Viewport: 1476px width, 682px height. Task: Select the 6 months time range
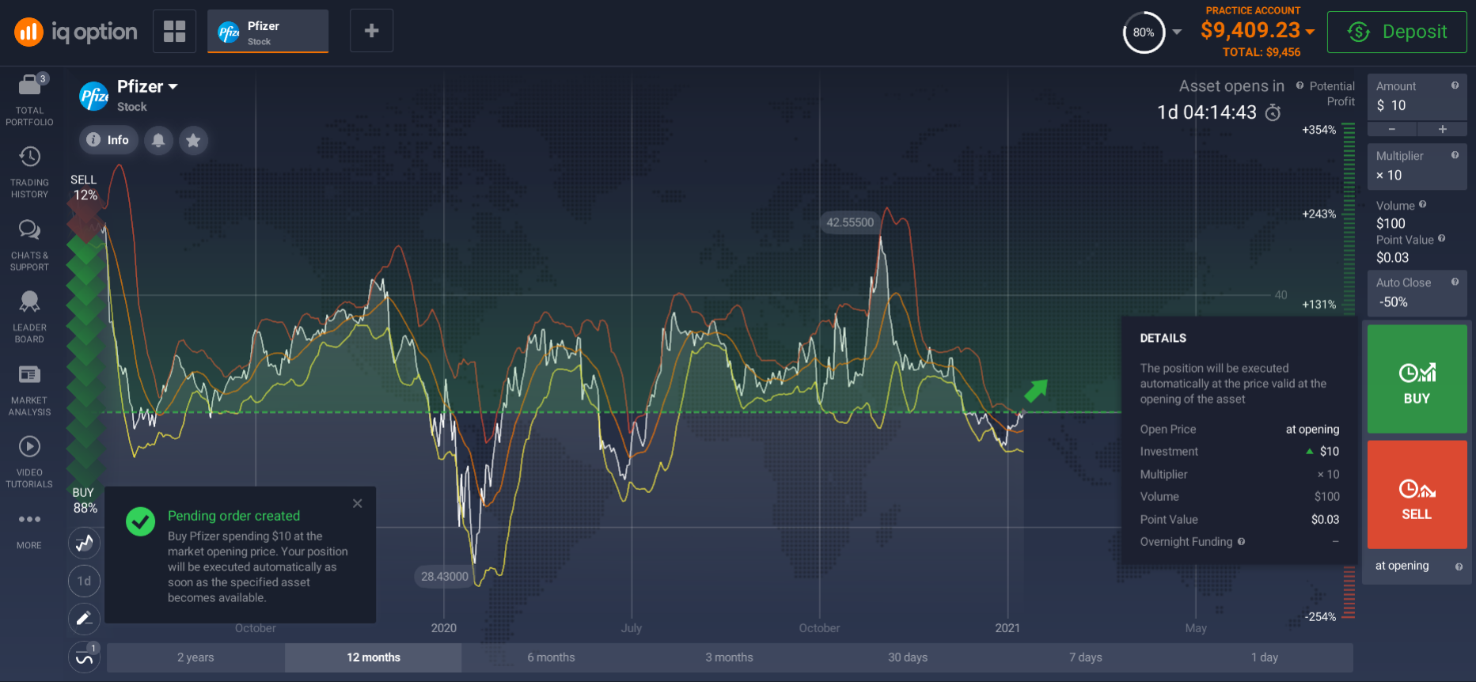click(x=551, y=657)
